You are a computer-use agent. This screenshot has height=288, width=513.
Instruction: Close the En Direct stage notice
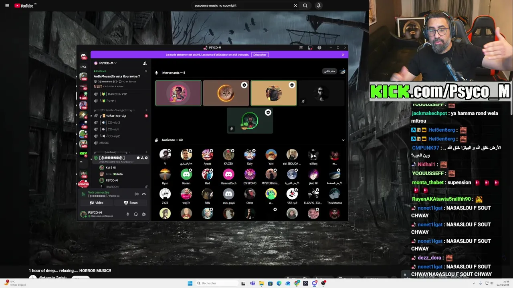click(146, 71)
